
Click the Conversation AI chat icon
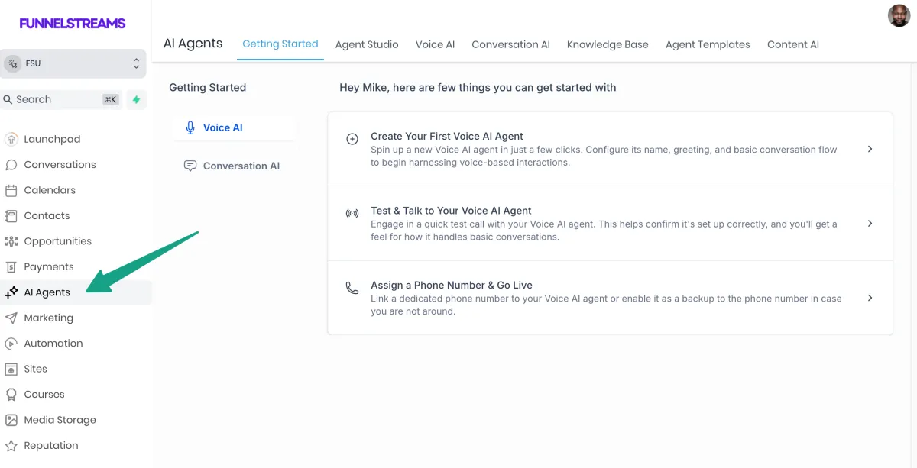190,166
